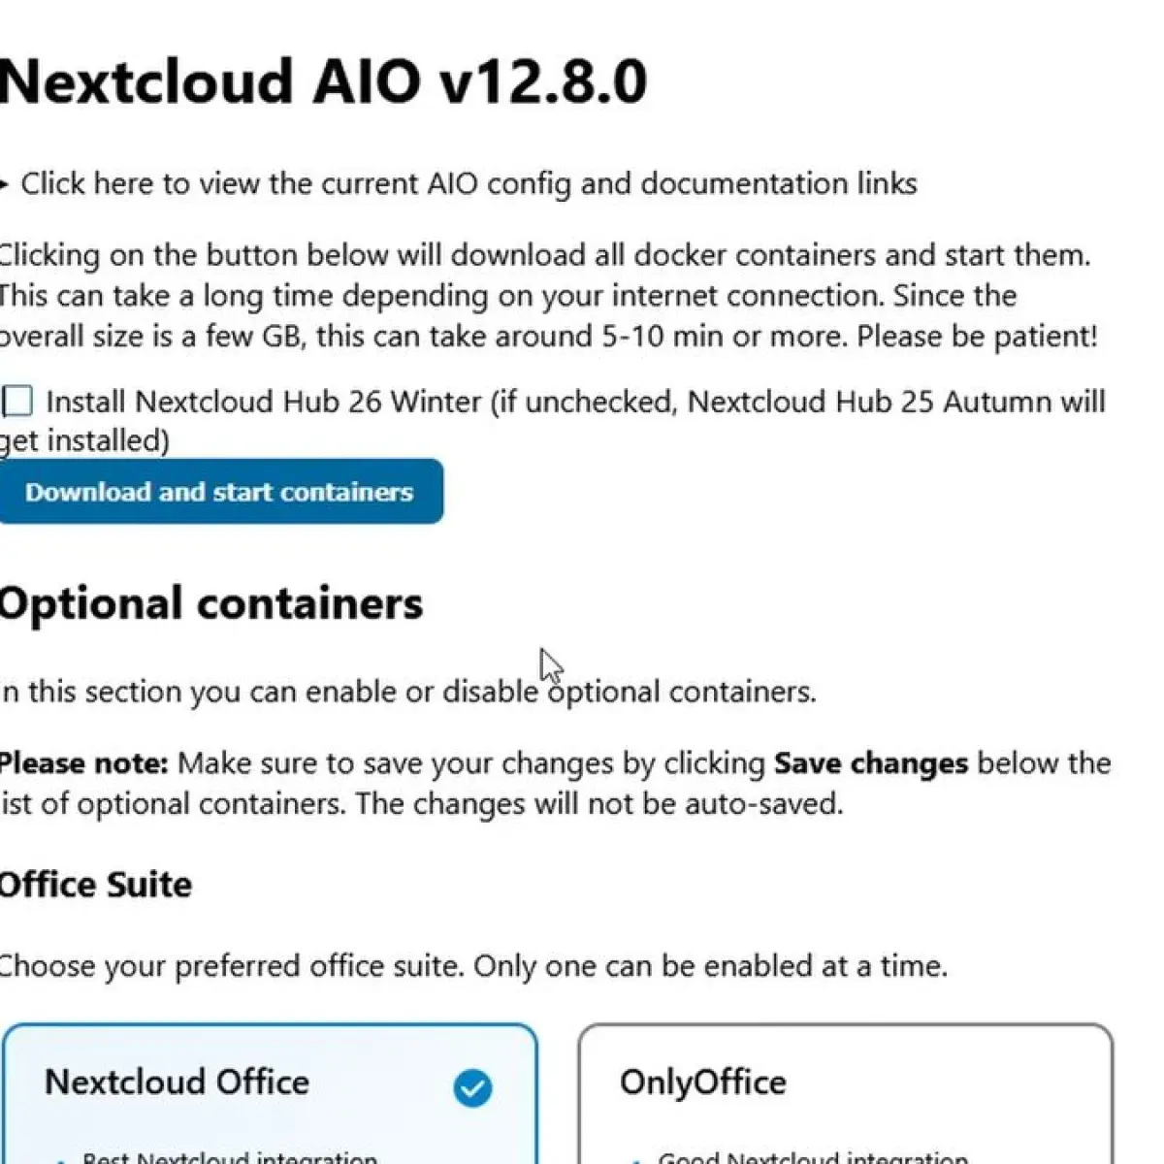Enable the Install Nextcloud Hub 26 Winter checkbox
The height and width of the screenshot is (1164, 1164).
pos(17,401)
